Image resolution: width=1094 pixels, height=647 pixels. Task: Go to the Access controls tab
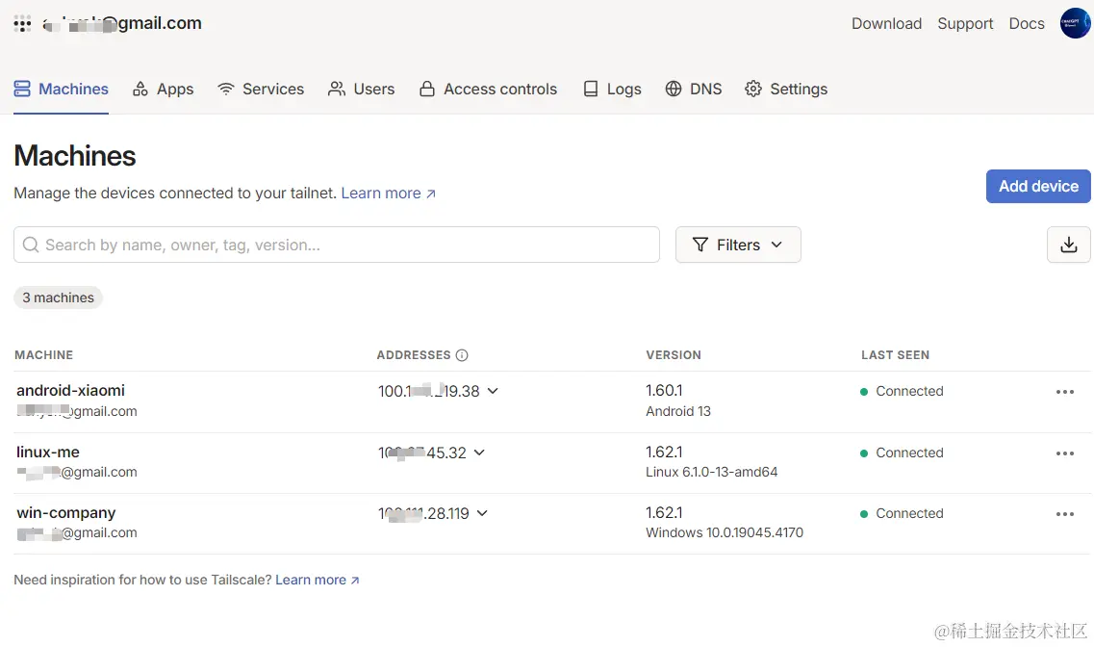click(488, 89)
